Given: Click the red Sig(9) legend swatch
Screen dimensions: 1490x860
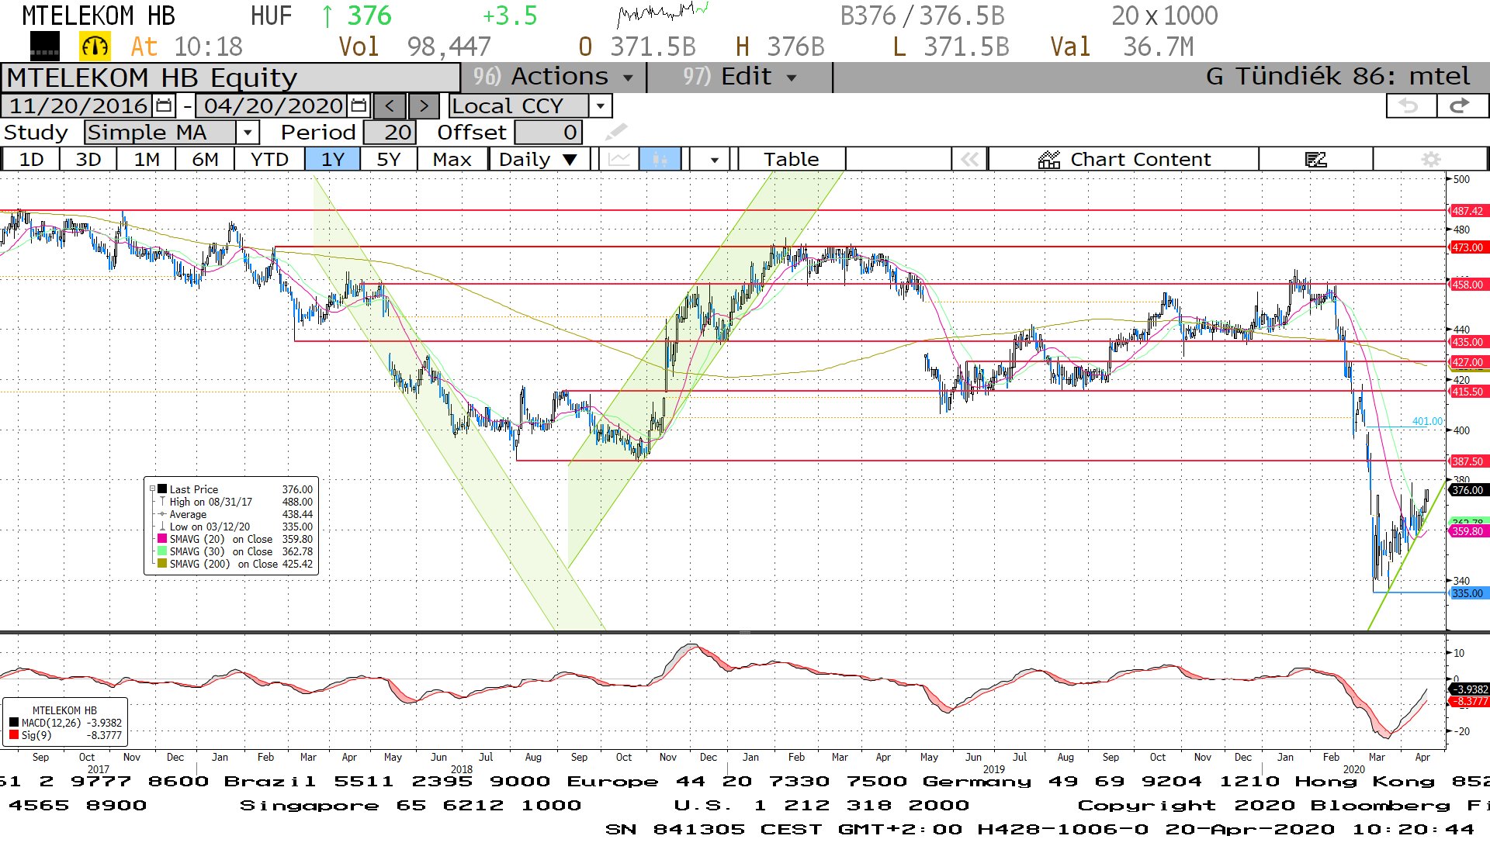Looking at the screenshot, I should (x=14, y=735).
